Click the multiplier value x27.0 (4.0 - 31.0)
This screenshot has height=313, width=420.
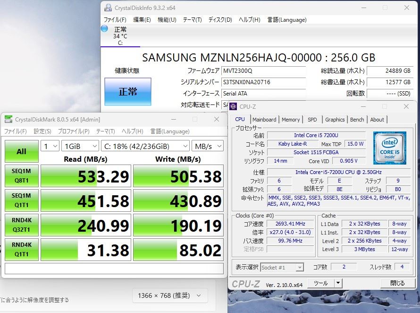click(290, 232)
